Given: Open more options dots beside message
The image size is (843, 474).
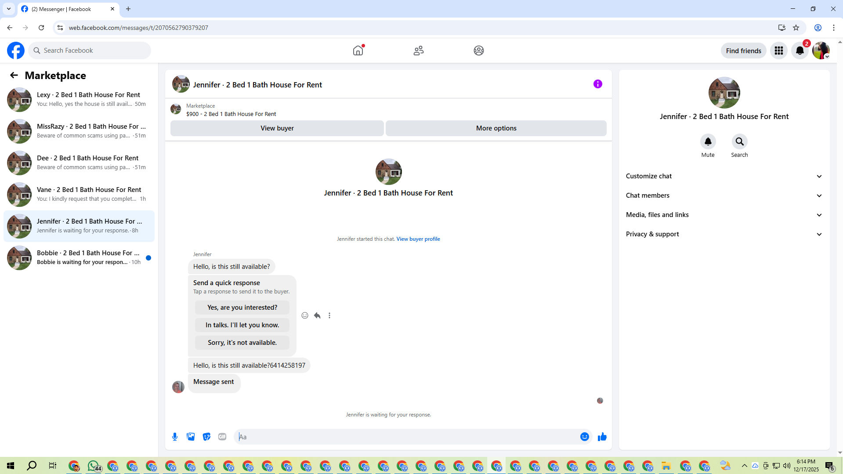Looking at the screenshot, I should (329, 315).
